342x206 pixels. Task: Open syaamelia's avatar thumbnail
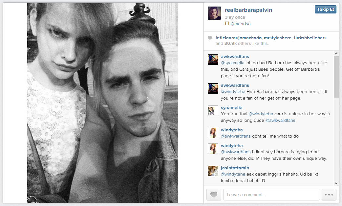[x=213, y=111]
